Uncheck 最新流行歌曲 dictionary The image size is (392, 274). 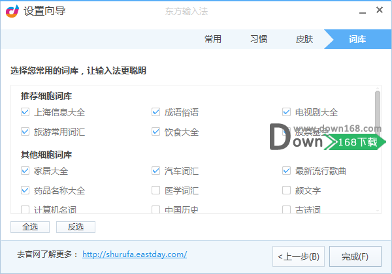(x=287, y=171)
